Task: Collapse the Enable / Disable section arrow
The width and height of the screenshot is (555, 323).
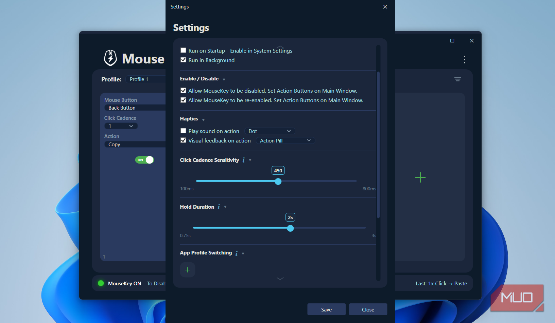Action: [x=224, y=79]
